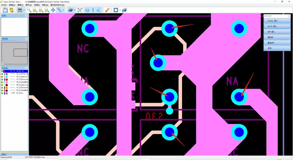Hide the P3_Silkscreen layer via green dot
293x160 pixels.
pos(2,79)
